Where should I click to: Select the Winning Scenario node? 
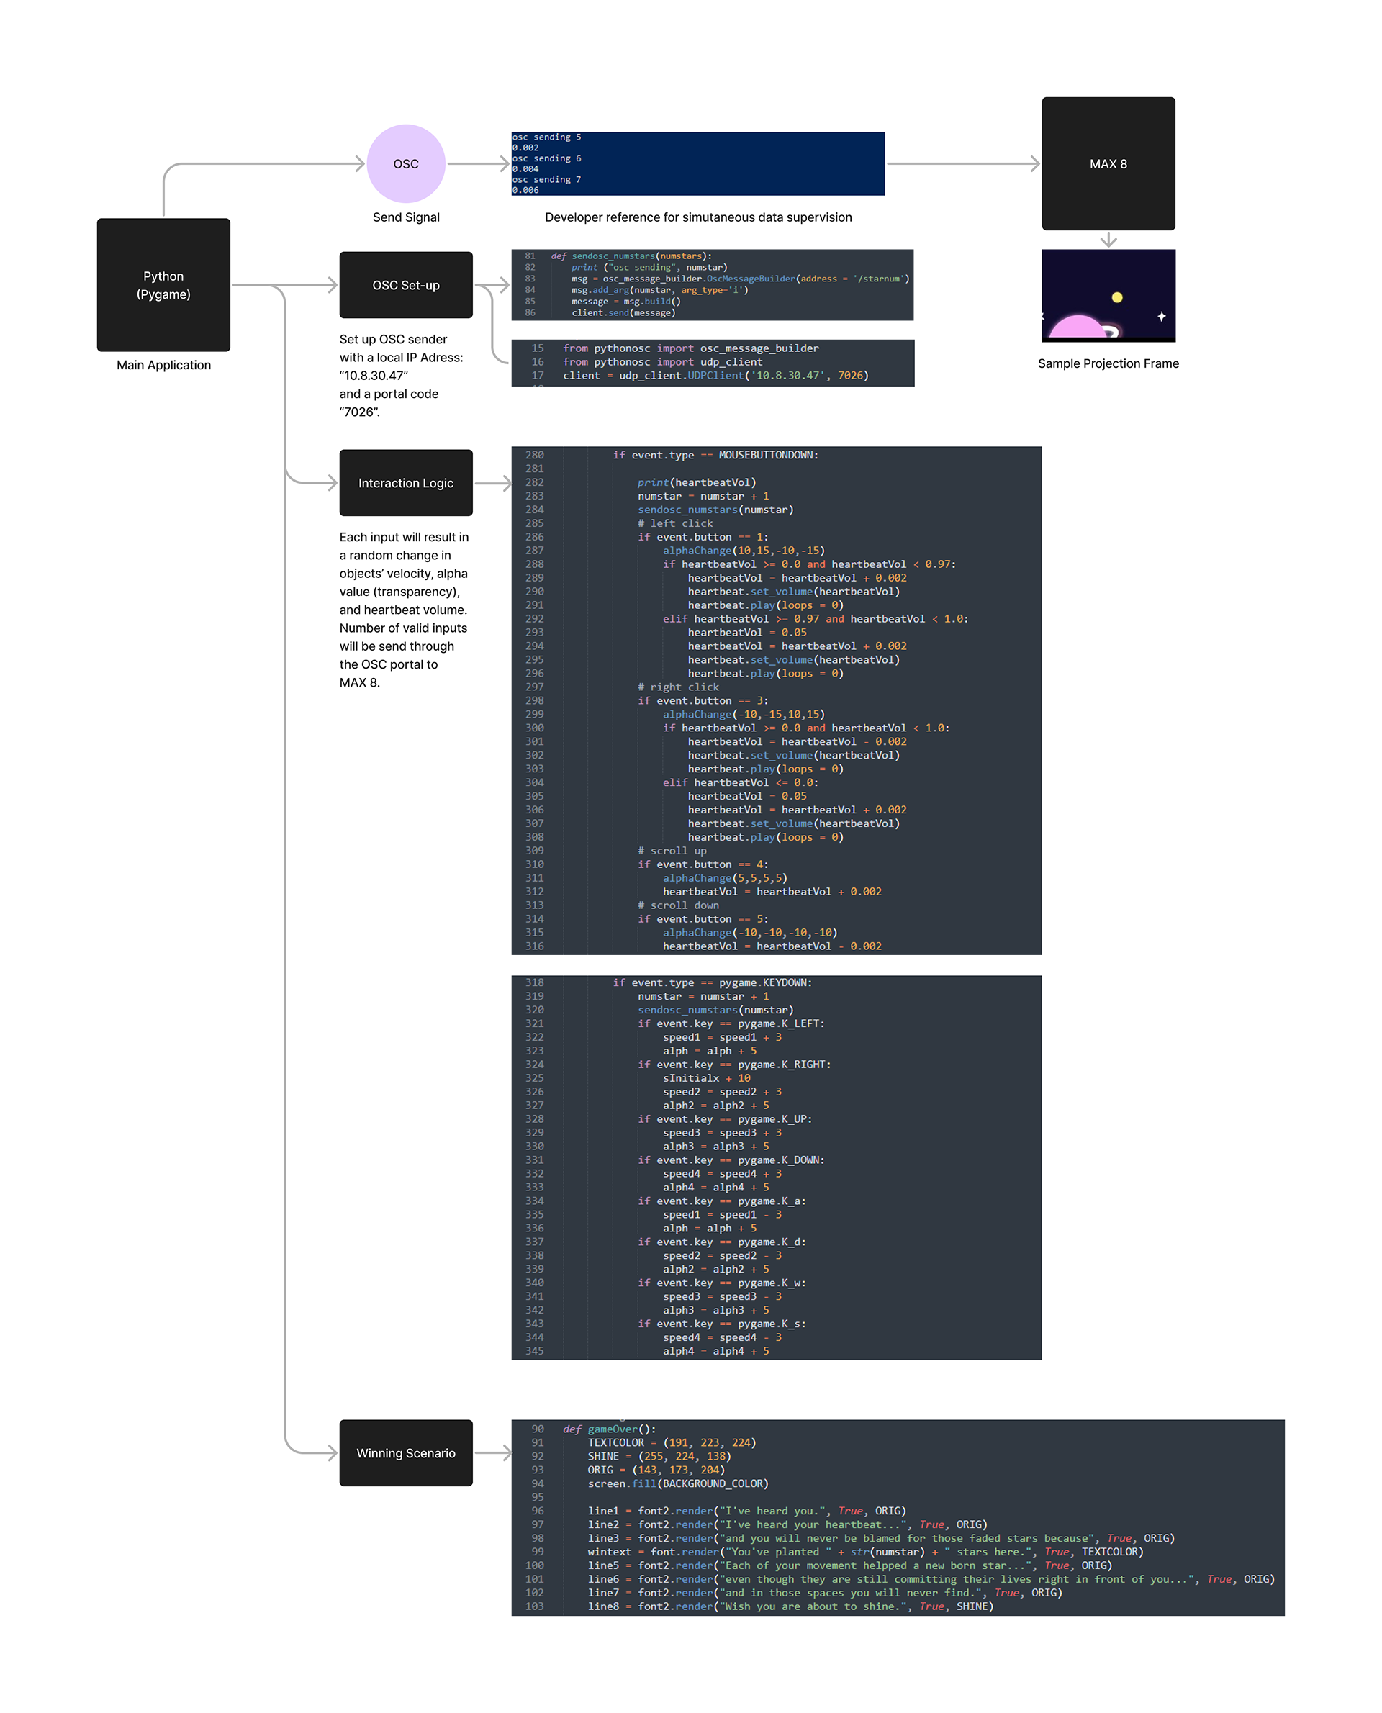tap(405, 1452)
